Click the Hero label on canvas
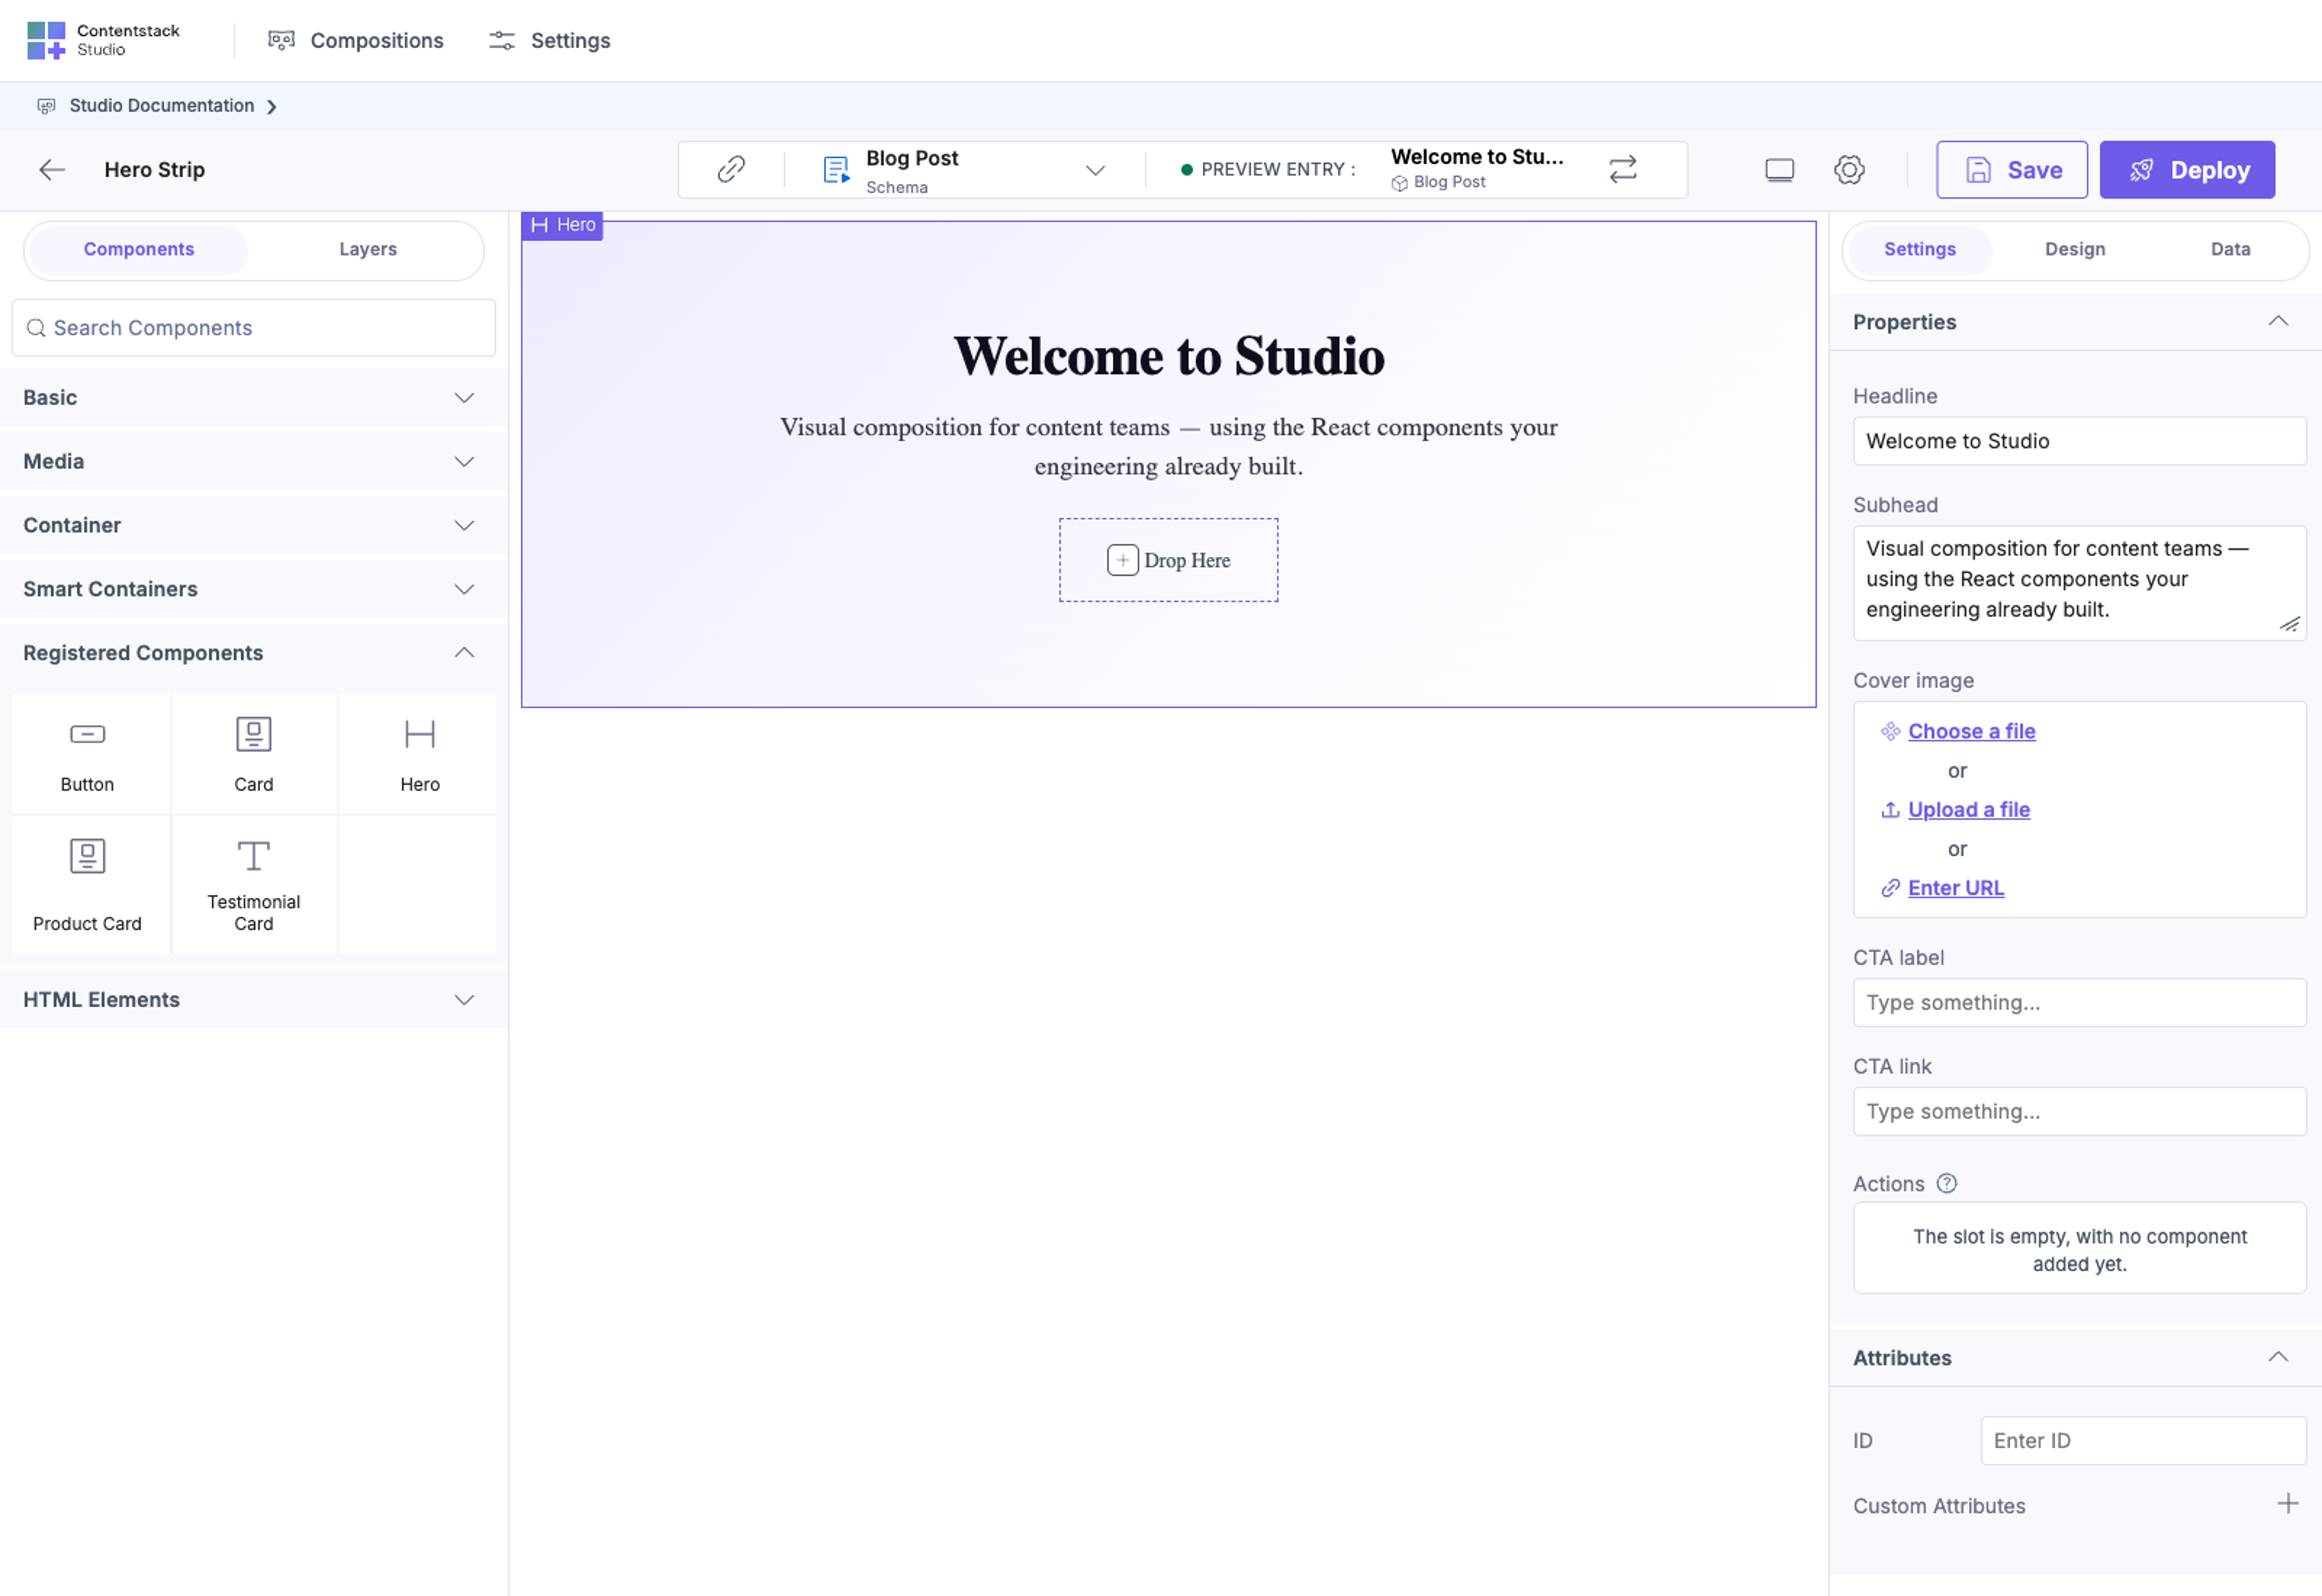 click(563, 225)
